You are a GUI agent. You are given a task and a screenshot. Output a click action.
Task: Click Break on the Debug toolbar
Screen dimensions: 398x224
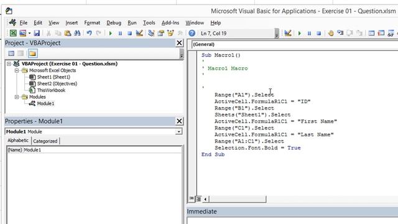coord(310,33)
